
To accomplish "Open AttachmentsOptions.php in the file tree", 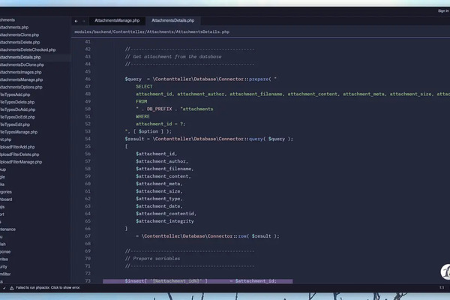I will pos(21,87).
